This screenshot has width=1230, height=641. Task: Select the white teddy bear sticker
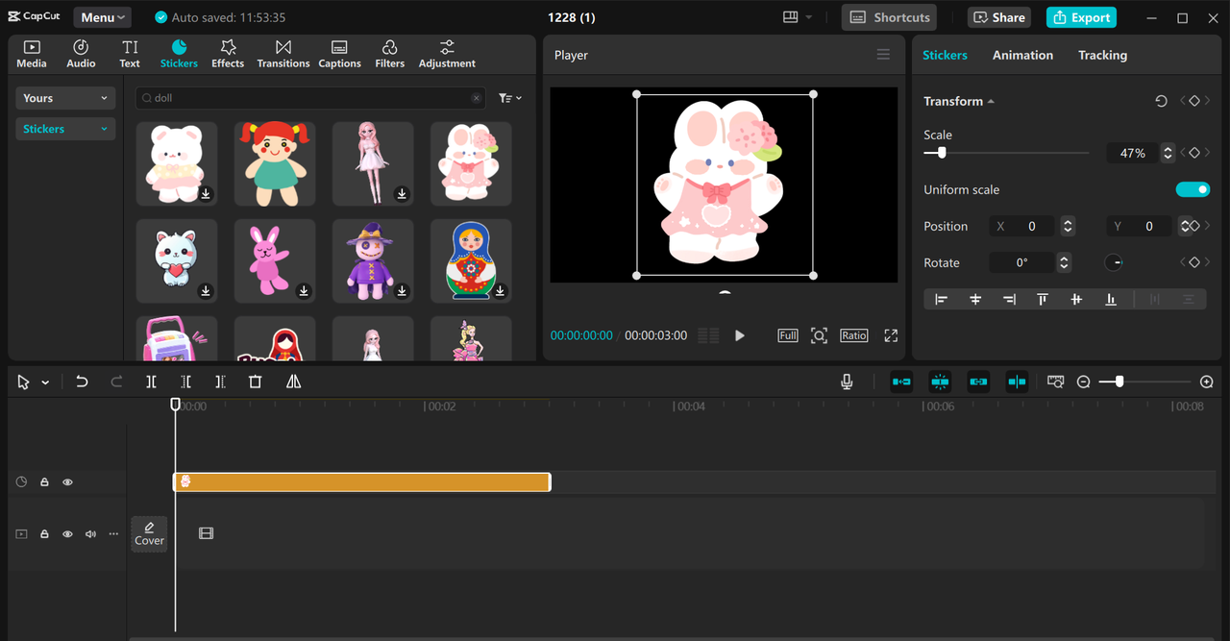(177, 163)
